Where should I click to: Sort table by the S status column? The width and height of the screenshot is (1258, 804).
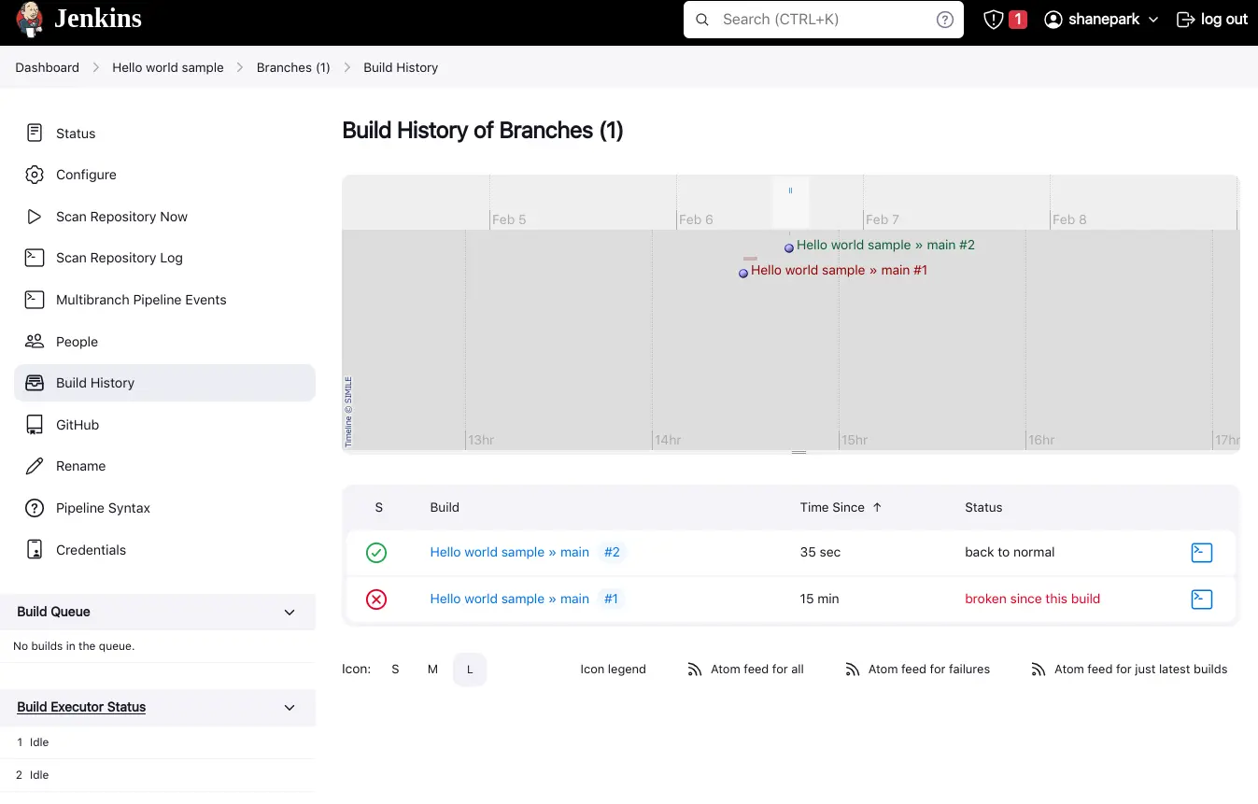point(378,507)
